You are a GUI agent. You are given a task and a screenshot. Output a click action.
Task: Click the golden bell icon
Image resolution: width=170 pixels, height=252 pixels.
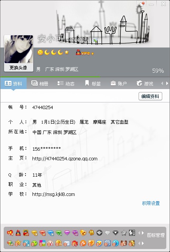83,233
